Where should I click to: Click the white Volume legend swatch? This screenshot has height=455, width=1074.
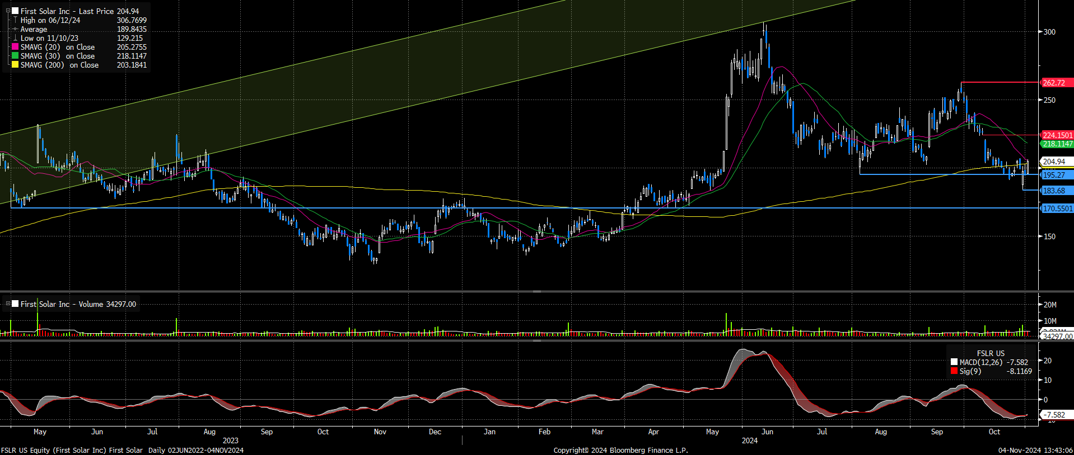click(16, 304)
